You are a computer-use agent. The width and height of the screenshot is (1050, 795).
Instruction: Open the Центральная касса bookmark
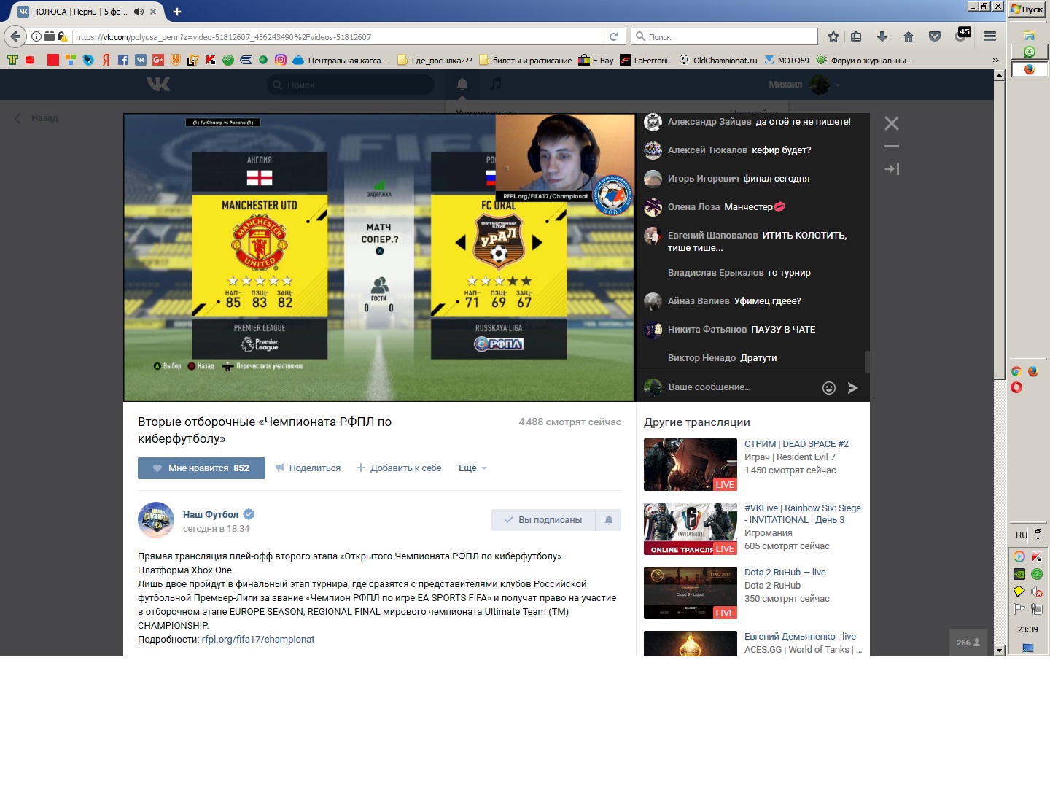coord(341,61)
